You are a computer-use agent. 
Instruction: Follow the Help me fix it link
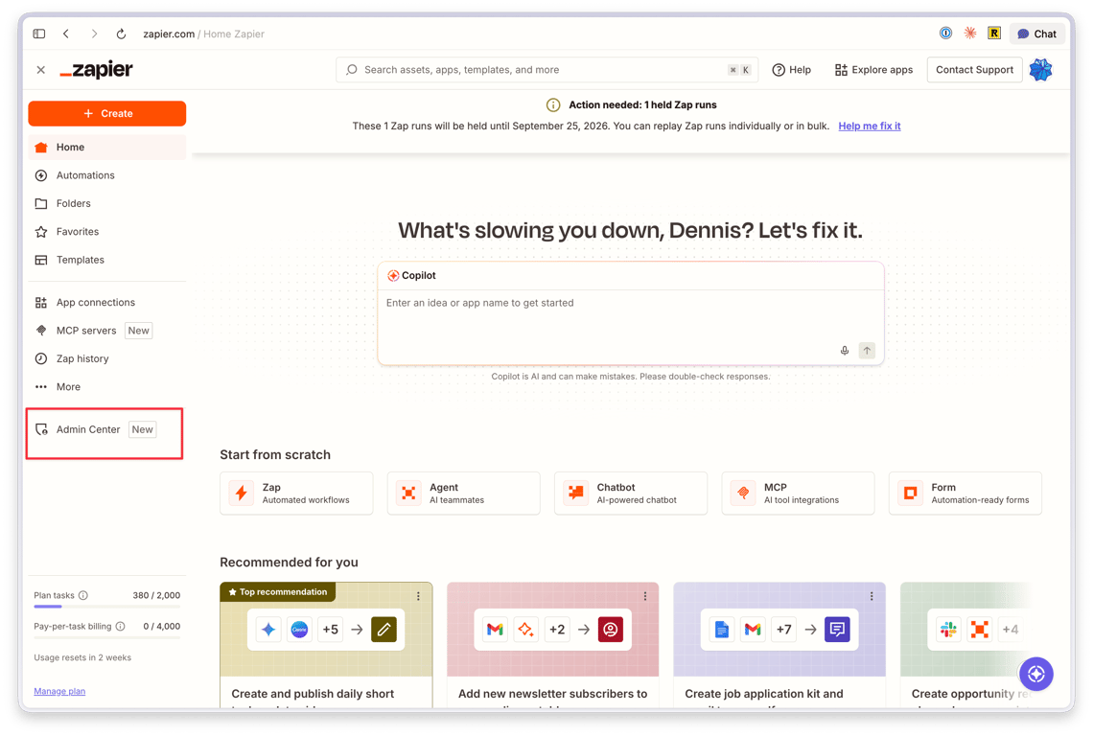[870, 126]
